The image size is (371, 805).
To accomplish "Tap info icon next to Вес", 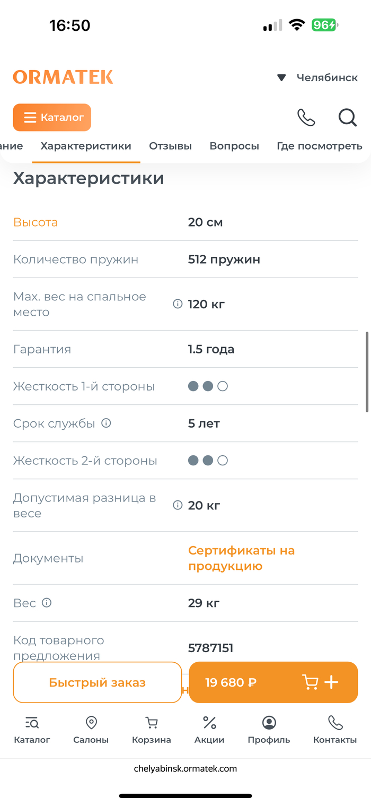I will tap(47, 603).
